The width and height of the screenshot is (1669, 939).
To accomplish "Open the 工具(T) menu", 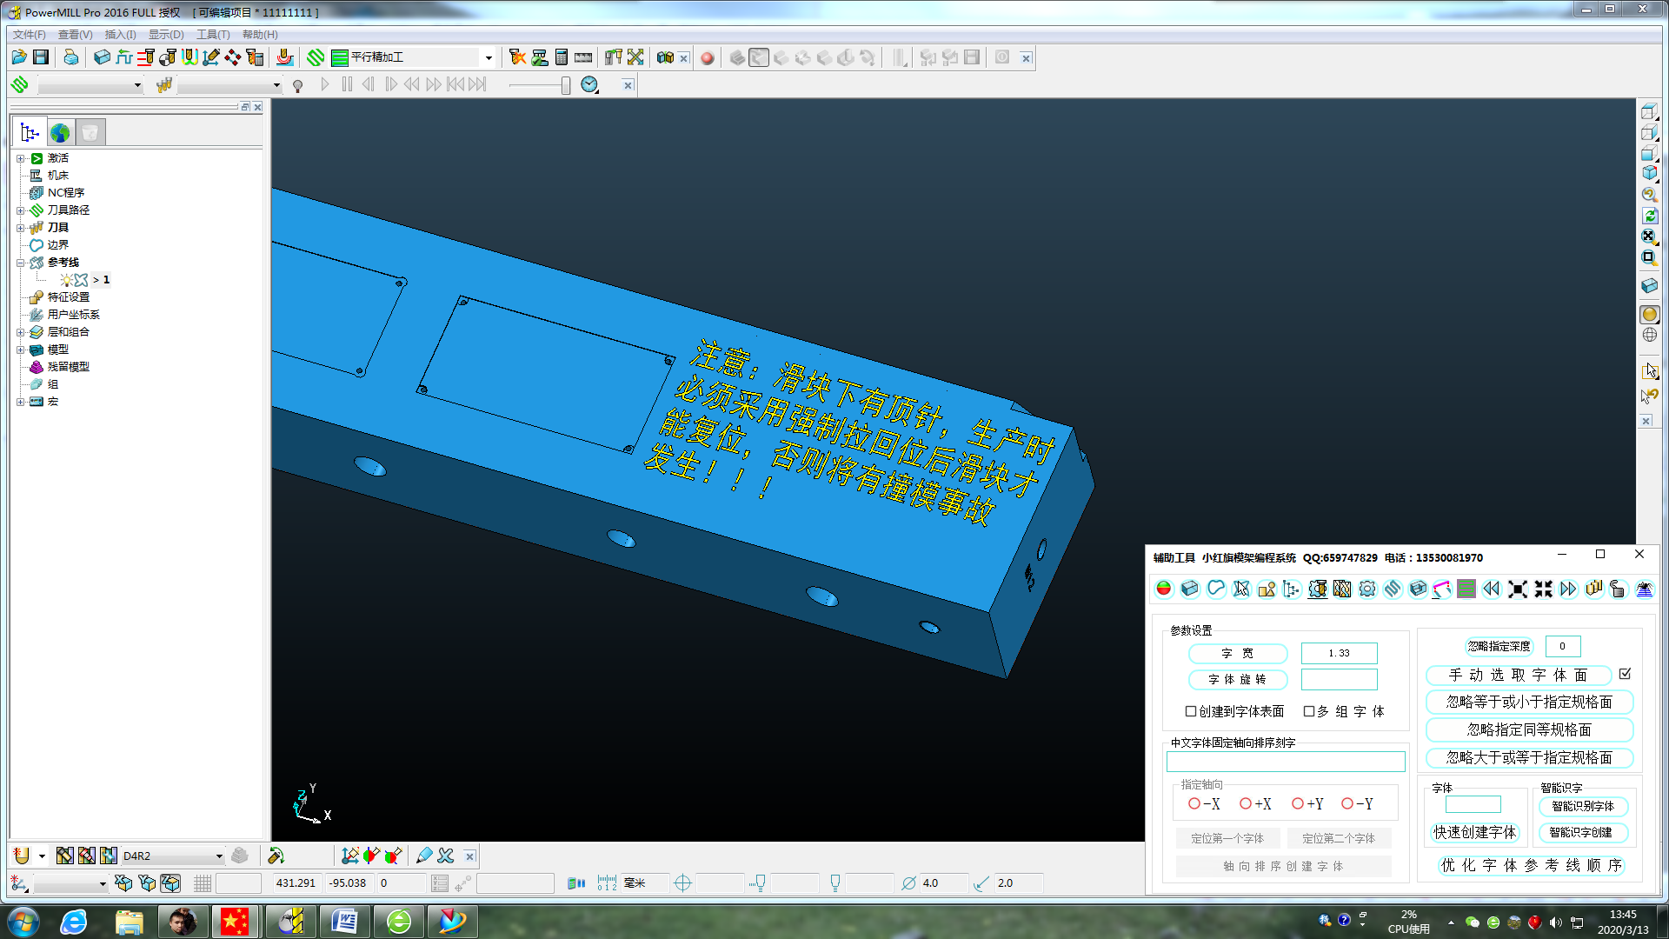I will 213,35.
